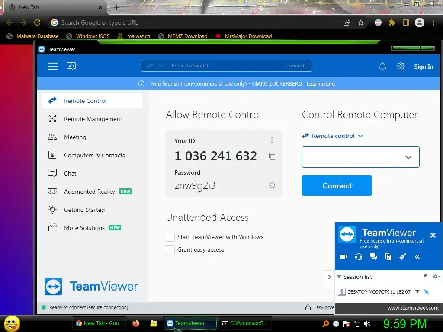This screenshot has width=443, height=332.
Task: Click the headset audio icon in session panel
Action: point(359,257)
